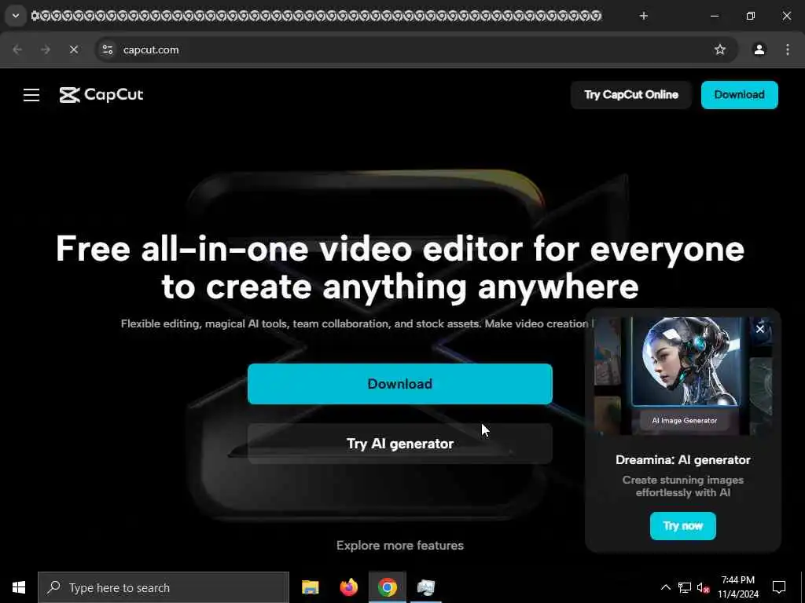Open a new browser tab
Screen dimensions: 805x603
[643, 16]
